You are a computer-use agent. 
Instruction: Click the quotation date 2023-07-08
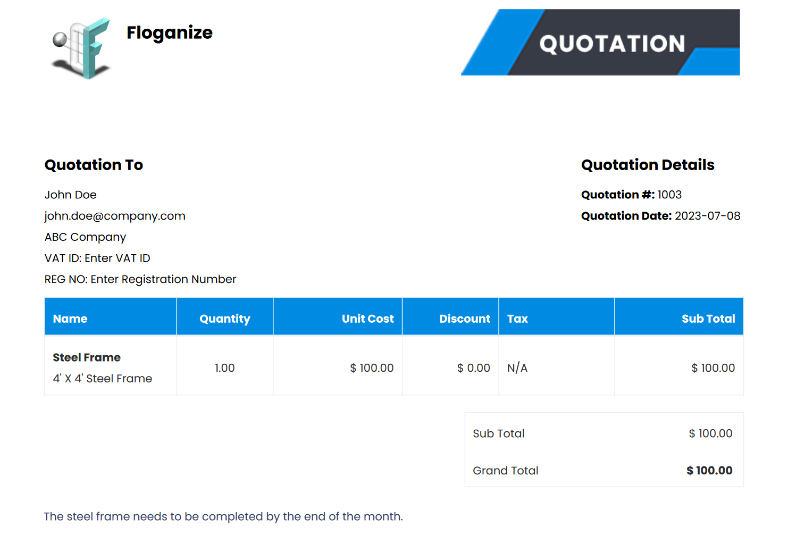coord(707,216)
